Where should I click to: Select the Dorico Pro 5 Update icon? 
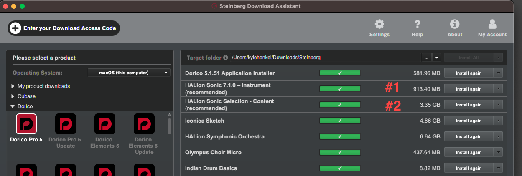[66, 124]
